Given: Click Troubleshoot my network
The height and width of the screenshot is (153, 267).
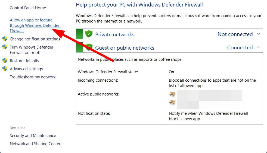Looking at the screenshot, I should point(33,77).
